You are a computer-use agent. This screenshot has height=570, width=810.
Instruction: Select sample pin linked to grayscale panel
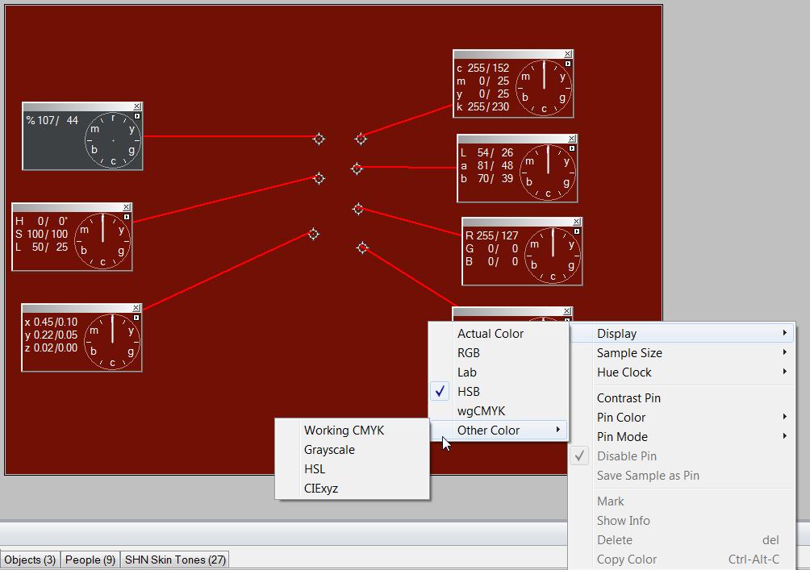tap(319, 139)
